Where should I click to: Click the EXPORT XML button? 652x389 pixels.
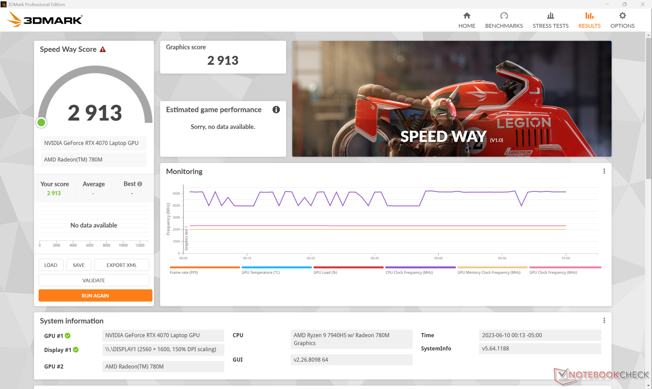click(122, 265)
